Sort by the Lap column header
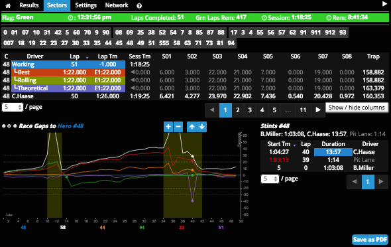Viewport: 391px width, 247px height. (75, 56)
